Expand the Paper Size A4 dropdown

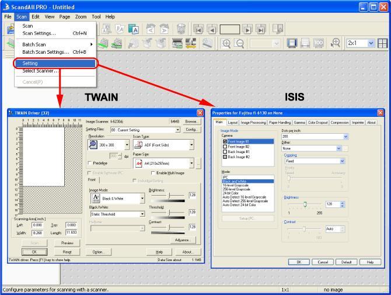pos(191,163)
